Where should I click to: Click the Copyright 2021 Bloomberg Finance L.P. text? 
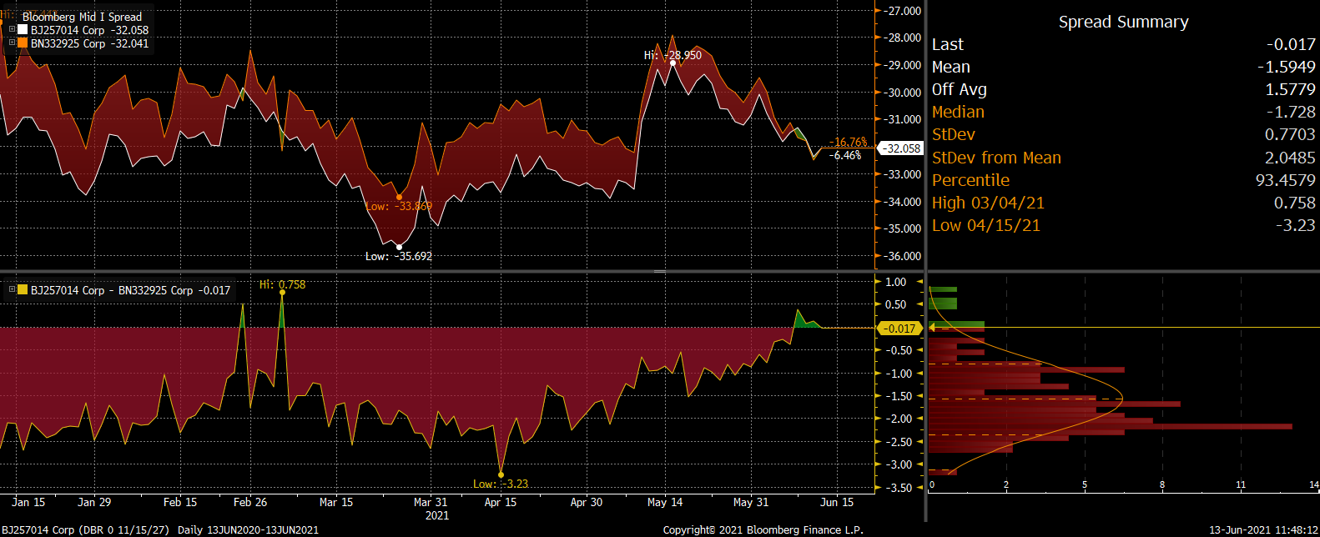click(x=763, y=529)
